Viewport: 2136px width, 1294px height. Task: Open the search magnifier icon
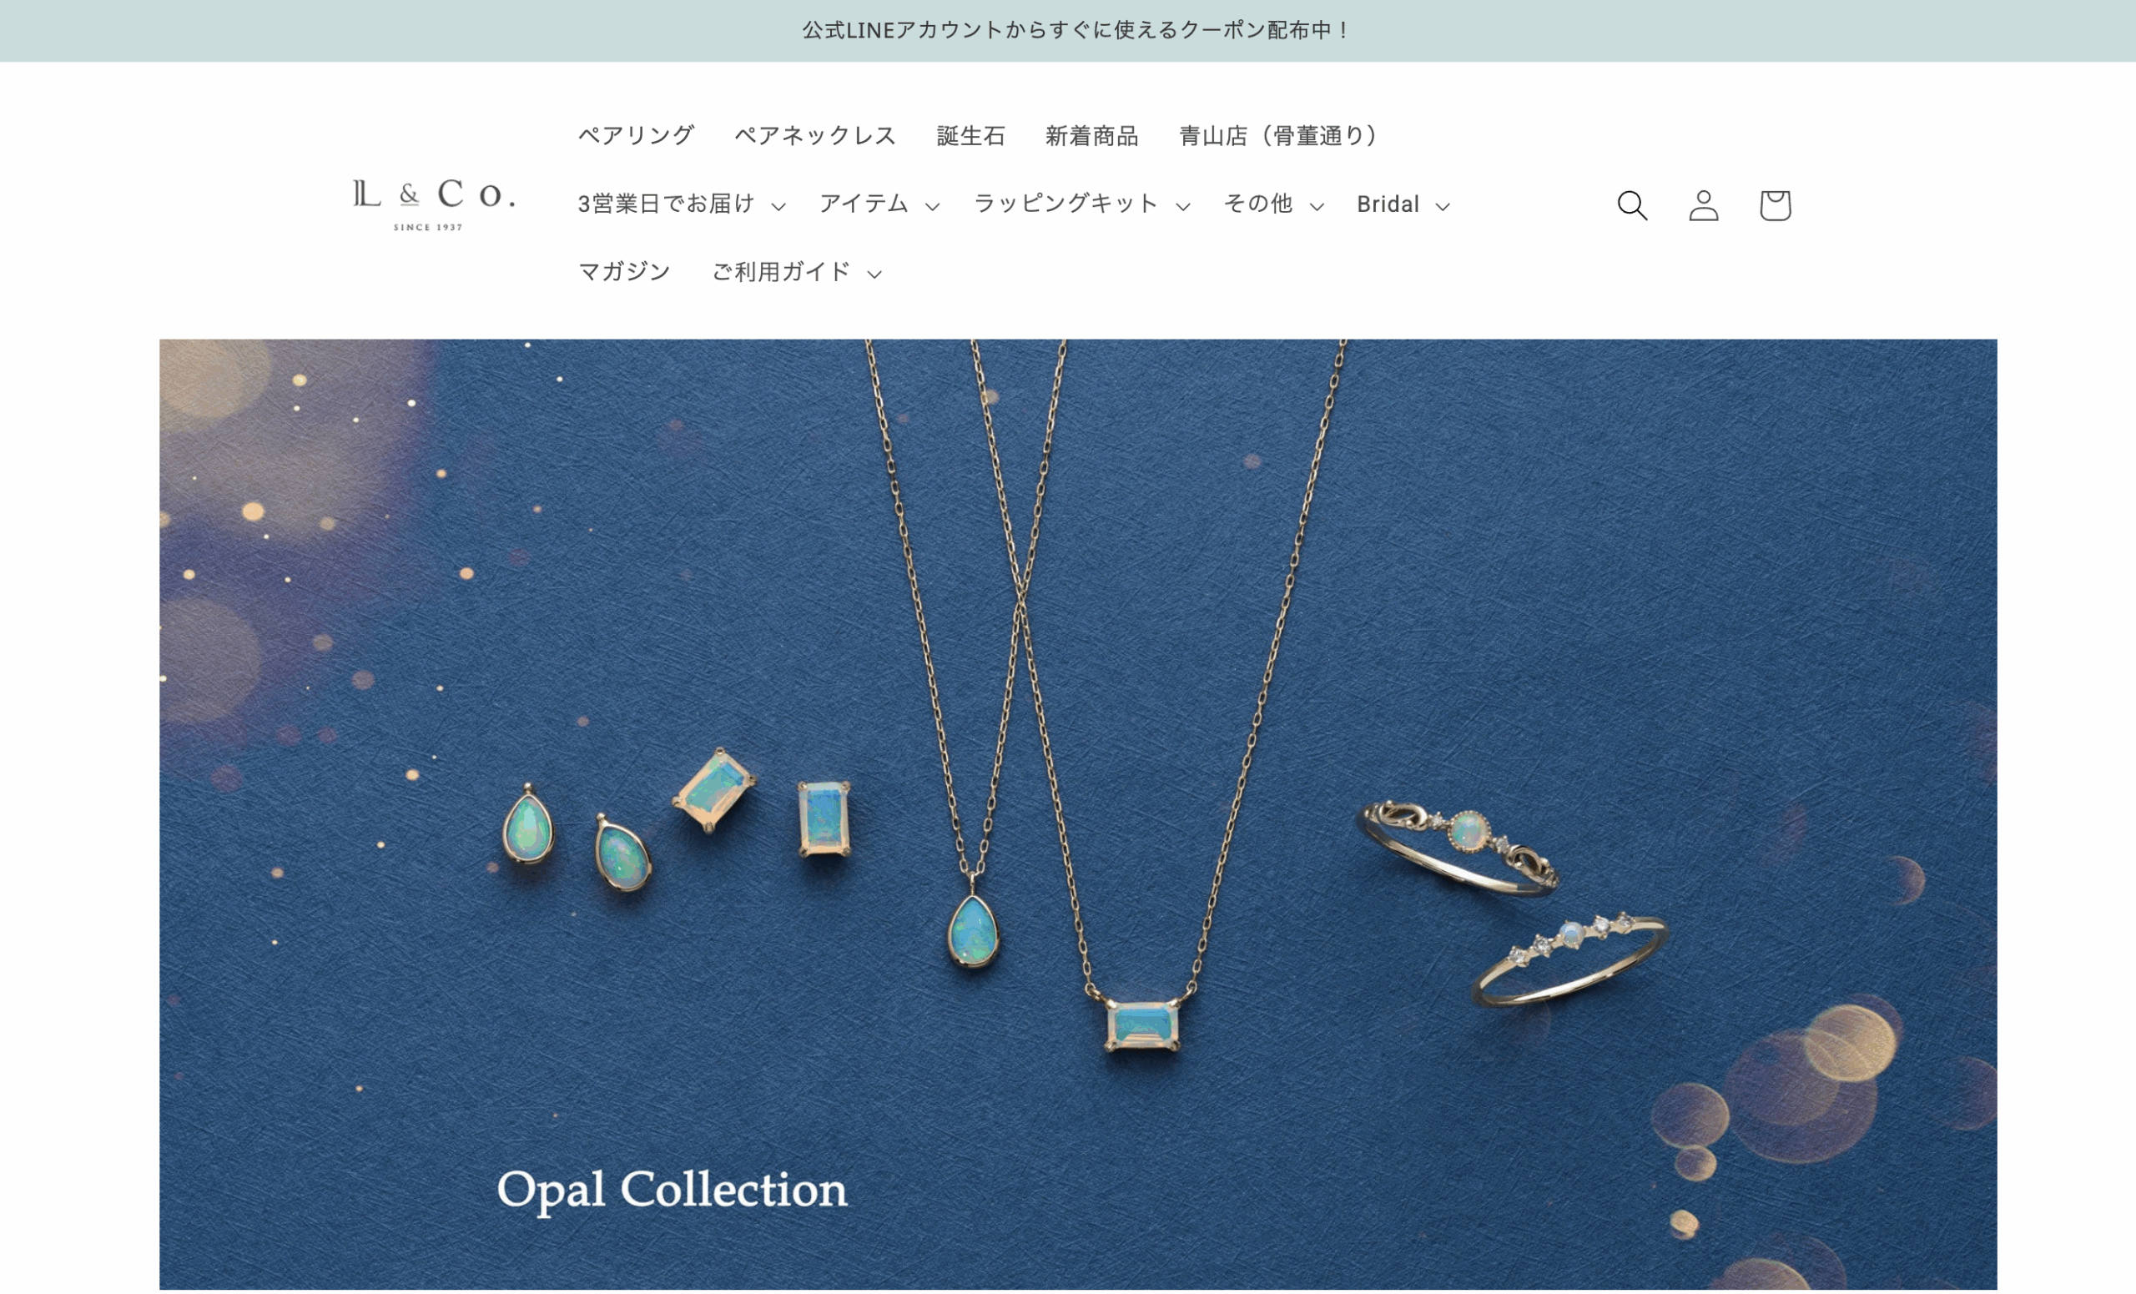click(1631, 205)
